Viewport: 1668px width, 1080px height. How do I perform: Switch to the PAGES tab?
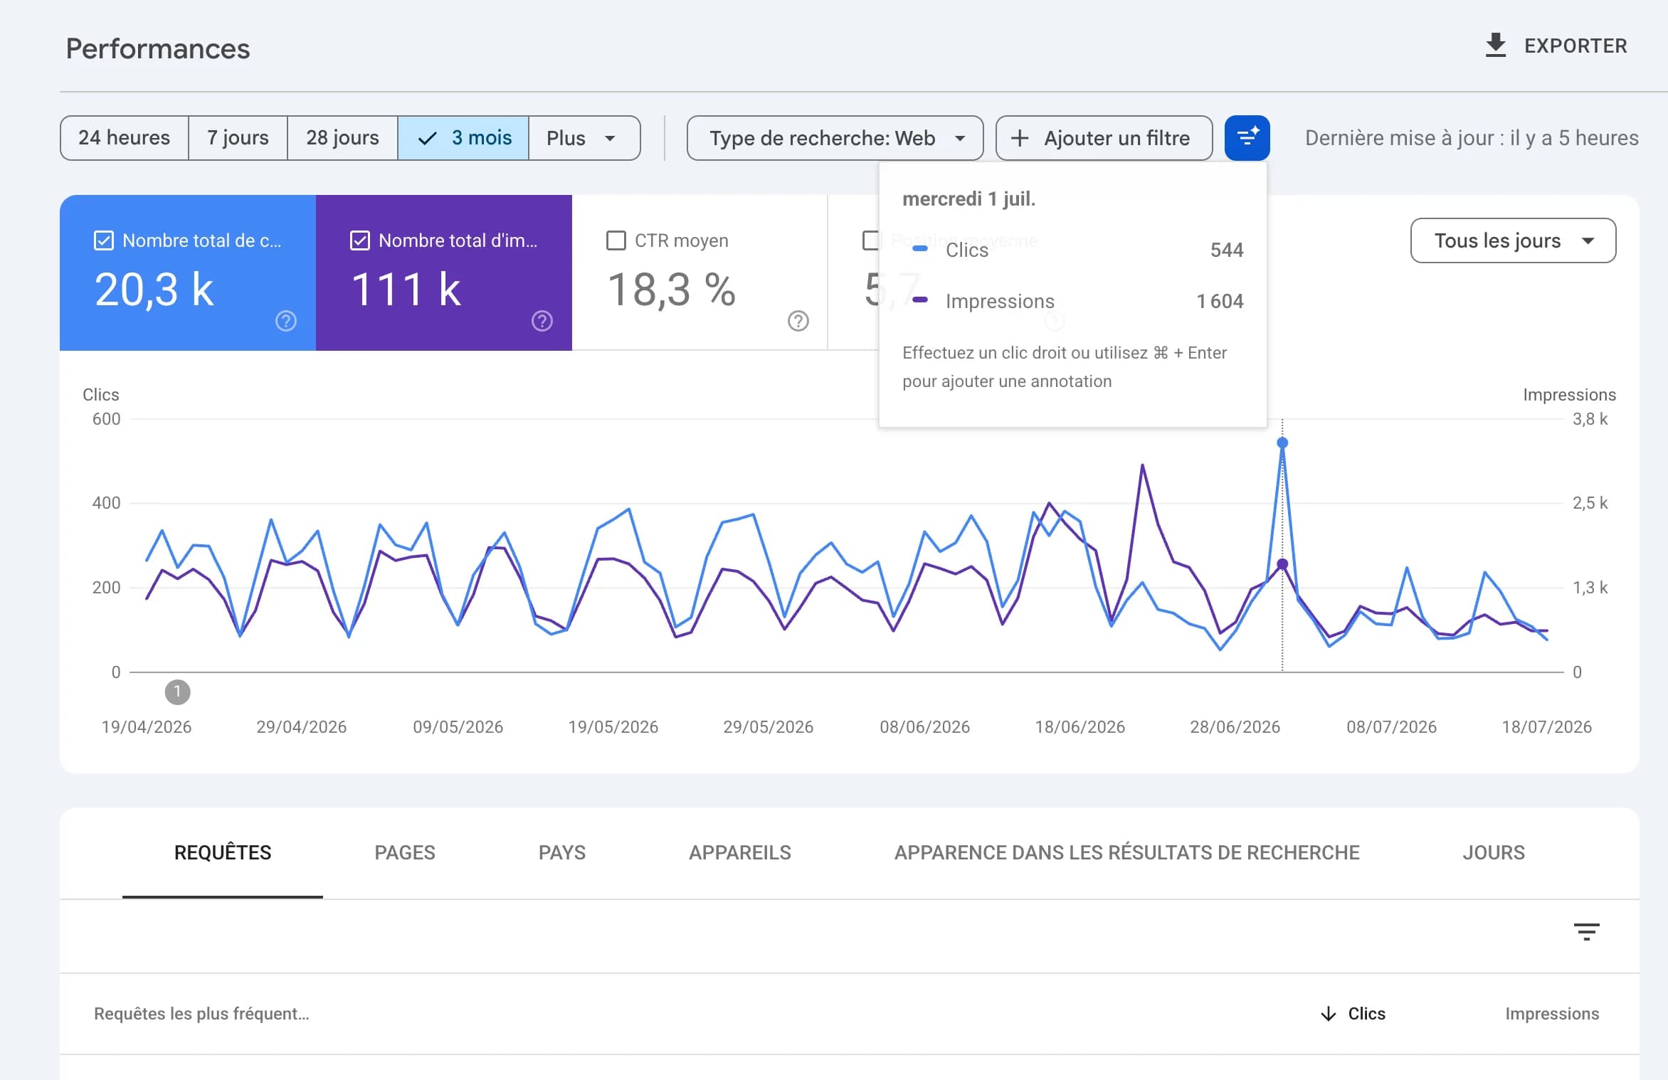pyautogui.click(x=405, y=852)
